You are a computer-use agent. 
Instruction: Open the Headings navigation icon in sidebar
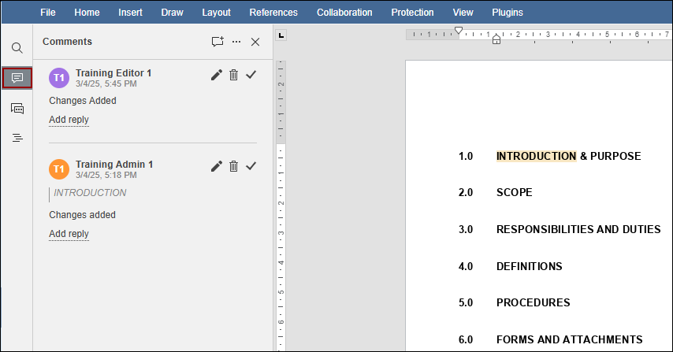(x=17, y=138)
